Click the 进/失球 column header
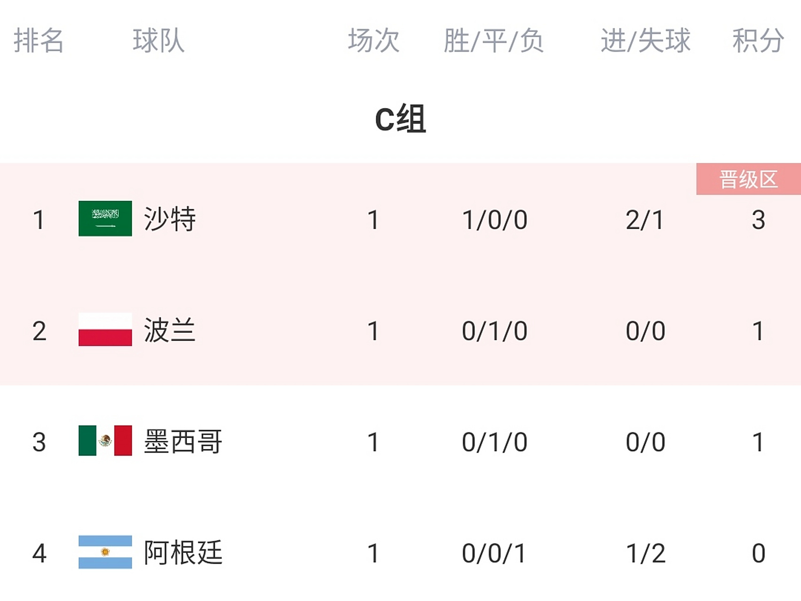 point(645,40)
